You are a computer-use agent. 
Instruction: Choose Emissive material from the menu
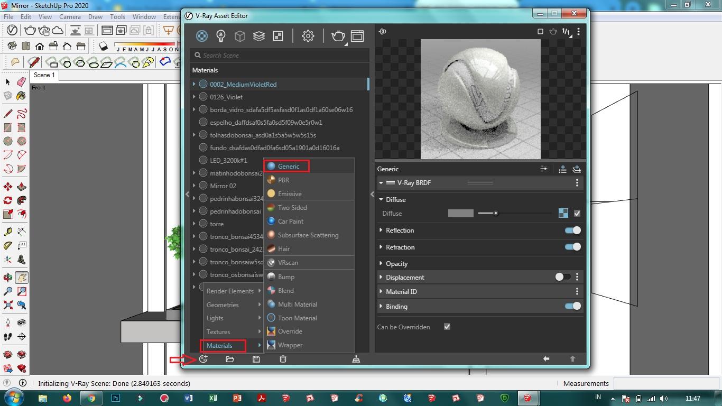tap(290, 194)
